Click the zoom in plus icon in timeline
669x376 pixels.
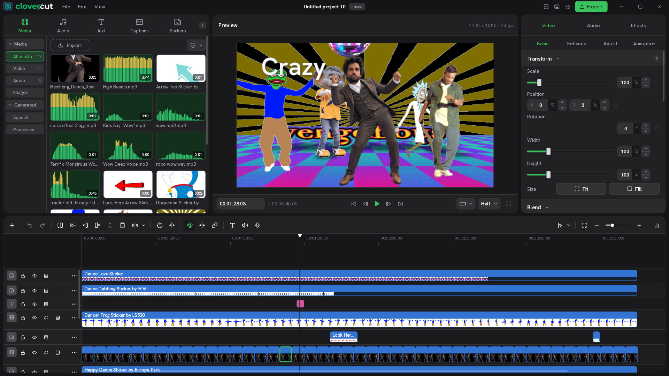tap(639, 226)
